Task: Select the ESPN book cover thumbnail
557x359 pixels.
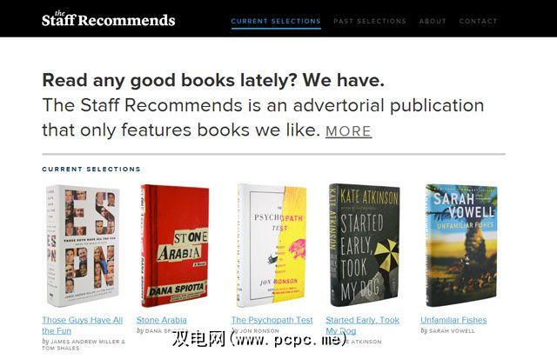Action: point(83,245)
